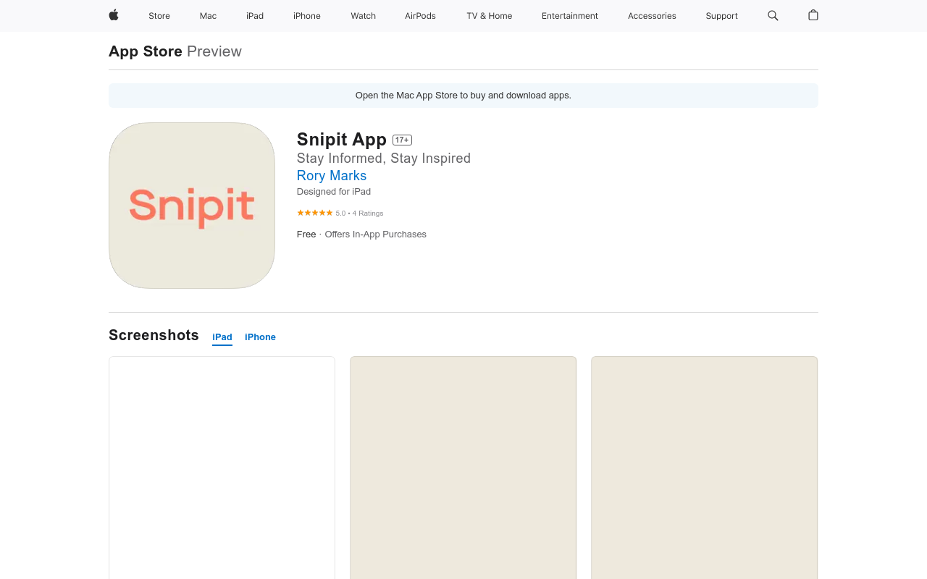The image size is (927, 579).
Task: Click the five-star rating stars
Action: click(315, 213)
